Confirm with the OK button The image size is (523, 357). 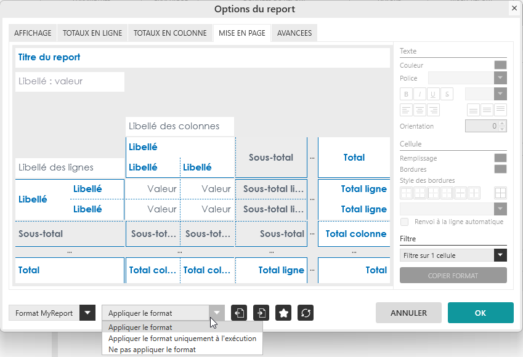[480, 313]
